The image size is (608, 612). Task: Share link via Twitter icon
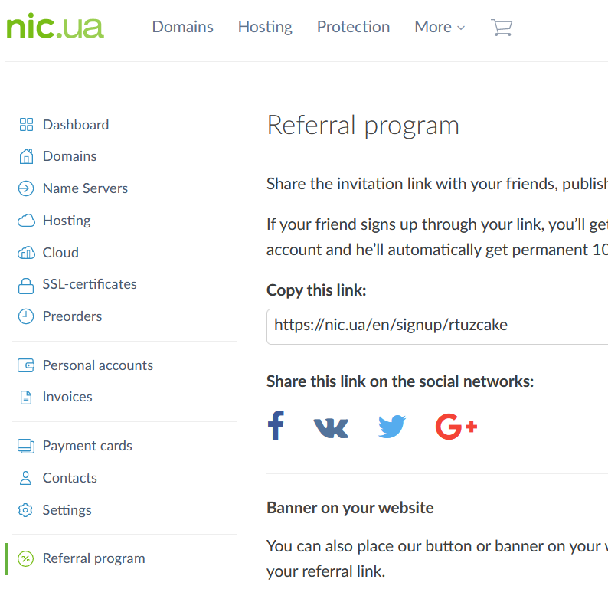pos(392,427)
